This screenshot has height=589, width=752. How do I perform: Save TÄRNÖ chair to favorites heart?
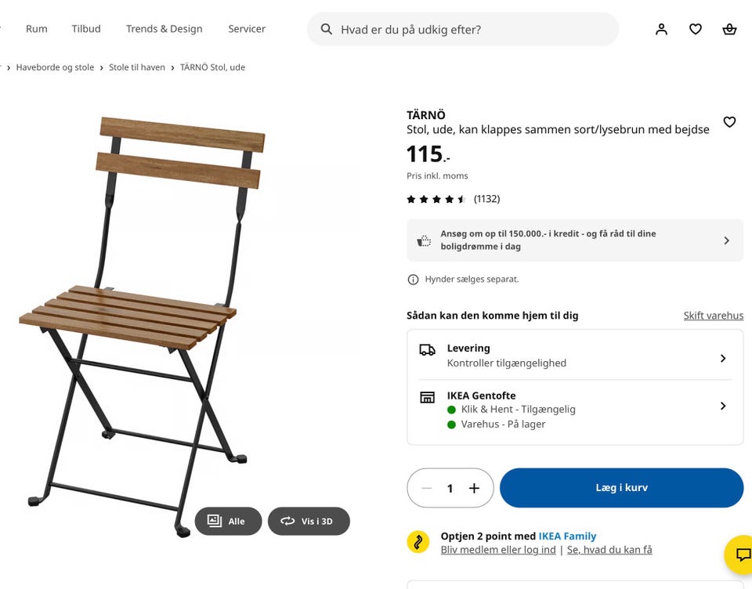729,122
